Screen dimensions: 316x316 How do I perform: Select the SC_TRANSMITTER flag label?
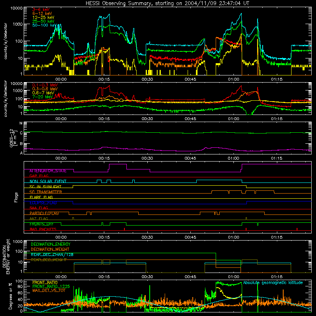45,192
